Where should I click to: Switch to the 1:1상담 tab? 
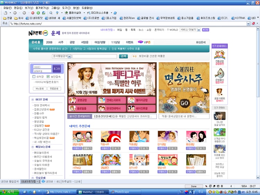[115, 42]
